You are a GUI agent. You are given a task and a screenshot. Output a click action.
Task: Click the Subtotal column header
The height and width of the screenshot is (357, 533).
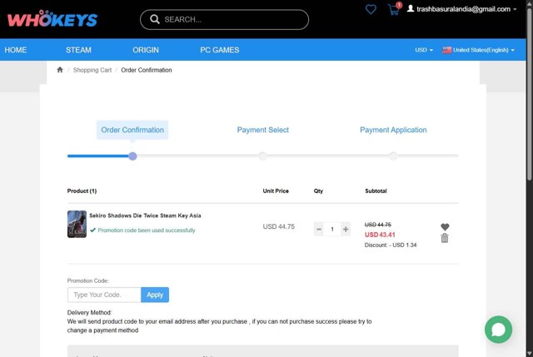coord(376,191)
